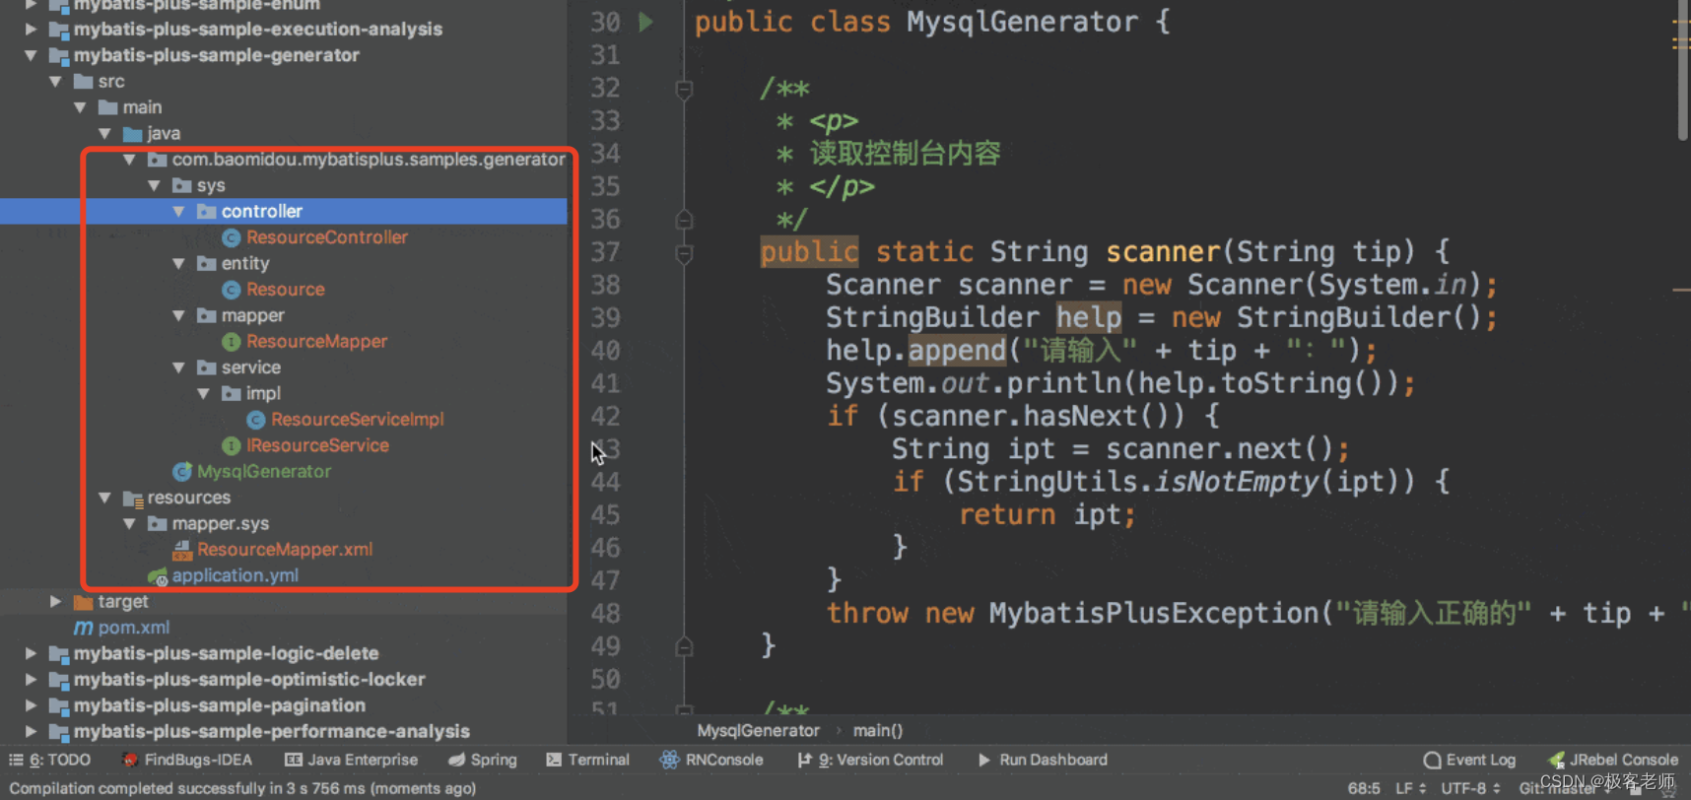Click the Terminal icon in bottom bar
Image resolution: width=1691 pixels, height=800 pixels.
554,760
